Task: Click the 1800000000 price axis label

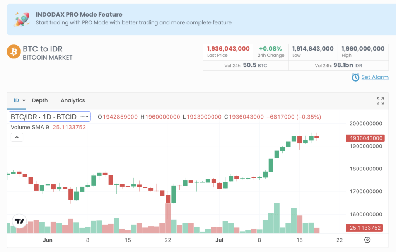Action: click(366, 169)
